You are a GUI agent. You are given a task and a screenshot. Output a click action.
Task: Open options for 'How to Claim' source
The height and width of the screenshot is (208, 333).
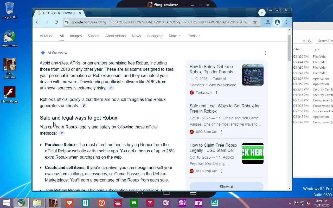[222, 171]
